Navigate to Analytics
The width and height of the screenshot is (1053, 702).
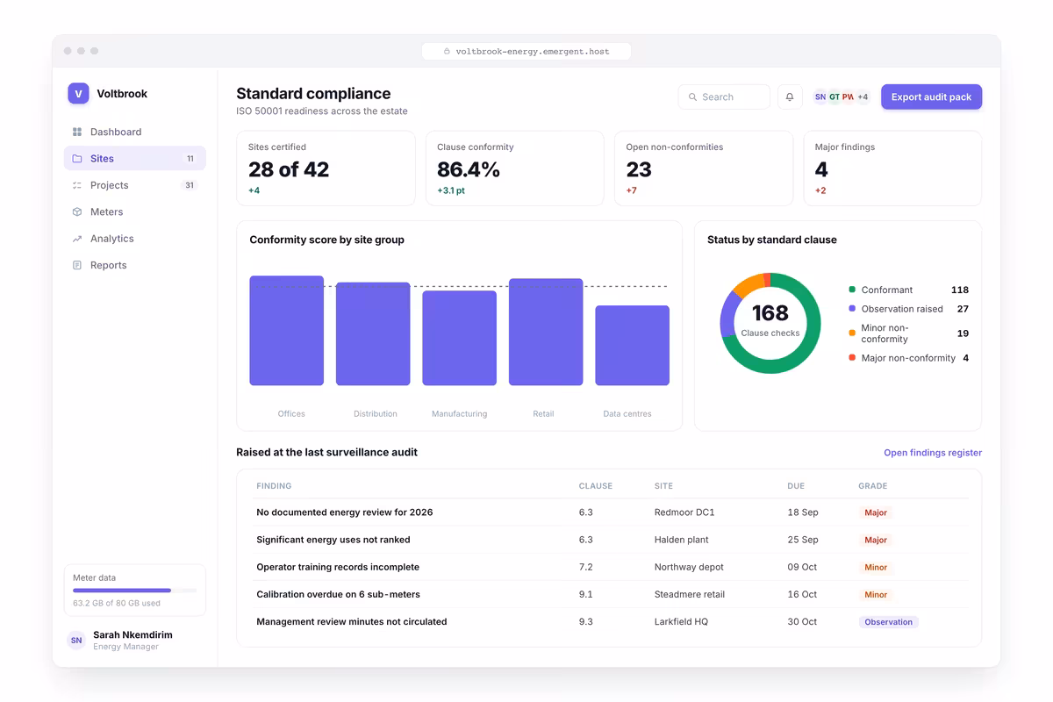click(x=135, y=239)
